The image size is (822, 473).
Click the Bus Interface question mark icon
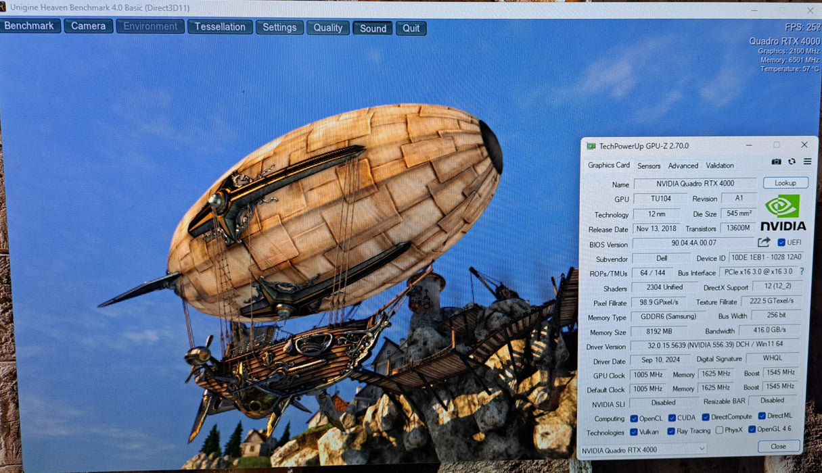802,271
